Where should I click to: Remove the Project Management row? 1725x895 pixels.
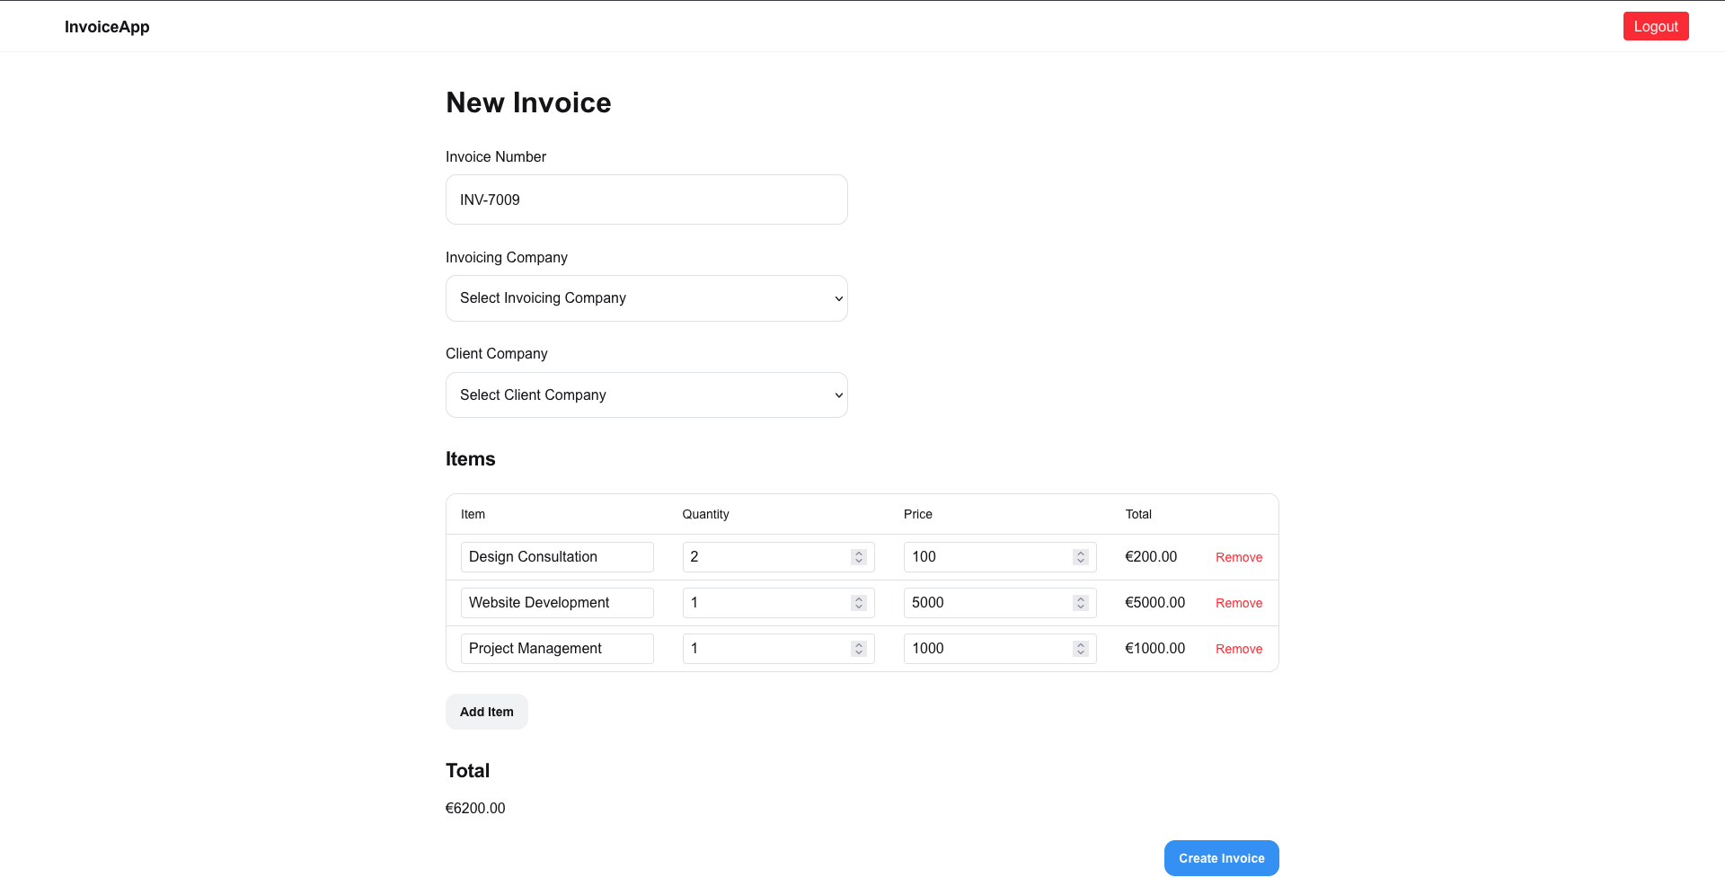click(1238, 649)
